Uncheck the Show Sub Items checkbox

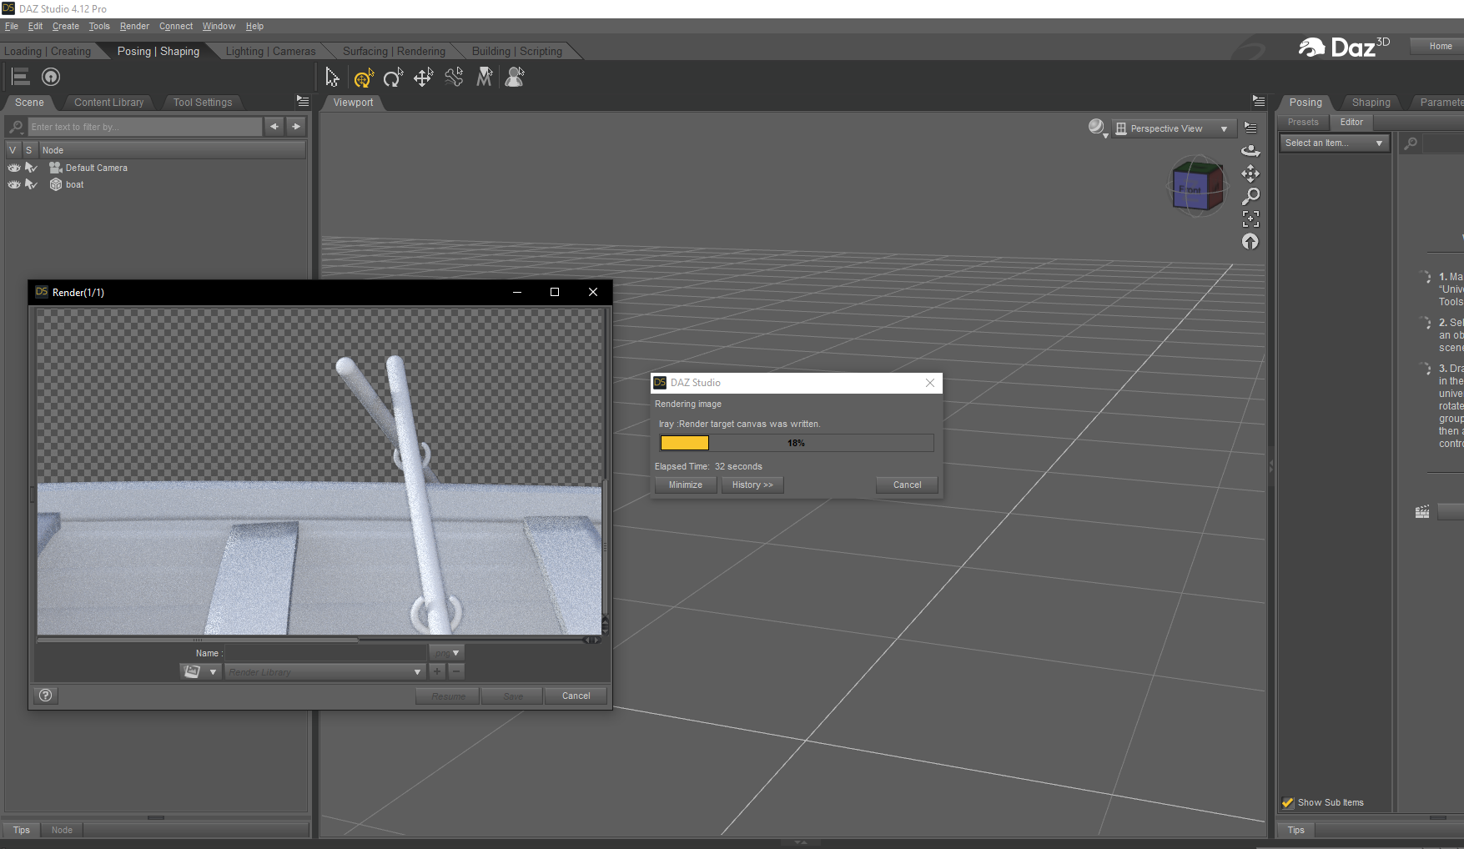point(1288,802)
